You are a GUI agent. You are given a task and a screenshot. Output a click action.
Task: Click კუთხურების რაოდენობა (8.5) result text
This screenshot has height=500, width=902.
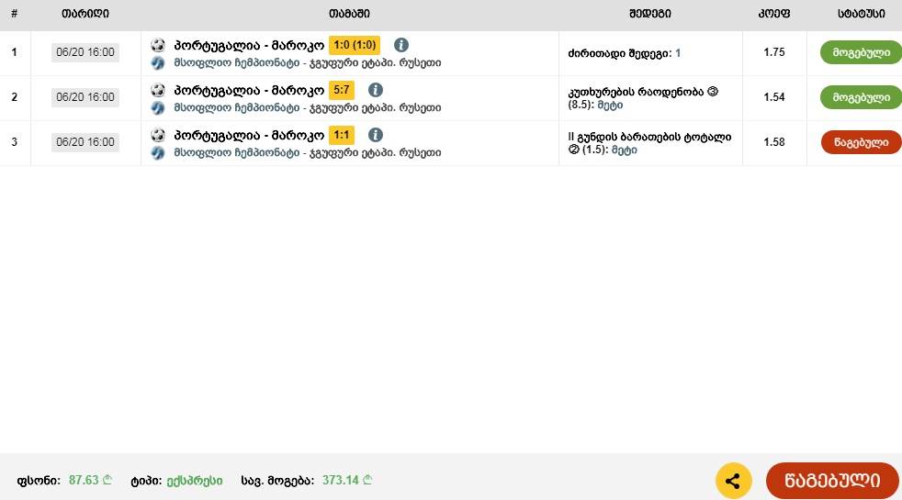pos(643,98)
